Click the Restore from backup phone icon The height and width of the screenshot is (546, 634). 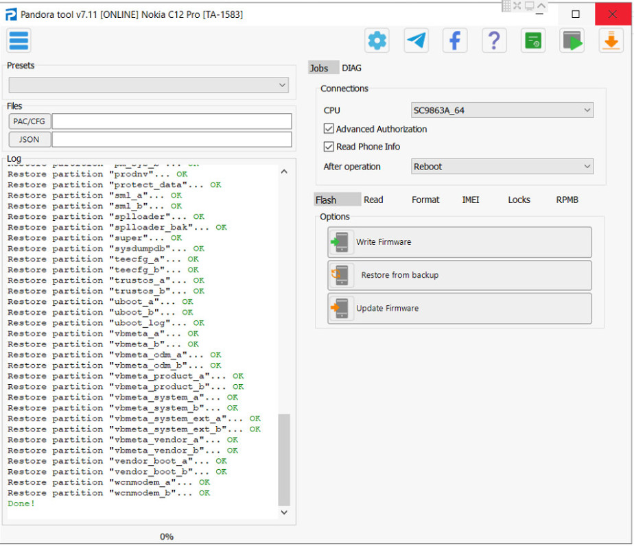pyautogui.click(x=341, y=275)
